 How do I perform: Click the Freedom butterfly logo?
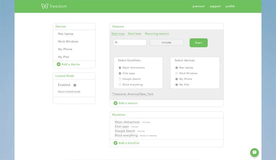pos(45,6)
